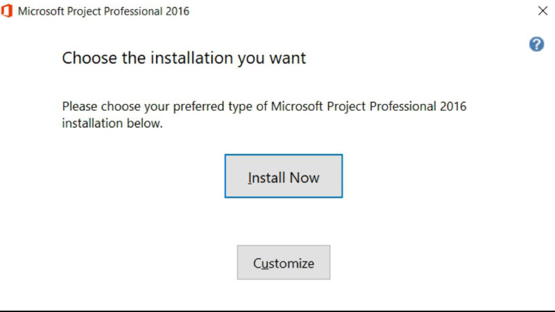Click the word "want" in the heading
This screenshot has height=312, width=555.
(287, 58)
